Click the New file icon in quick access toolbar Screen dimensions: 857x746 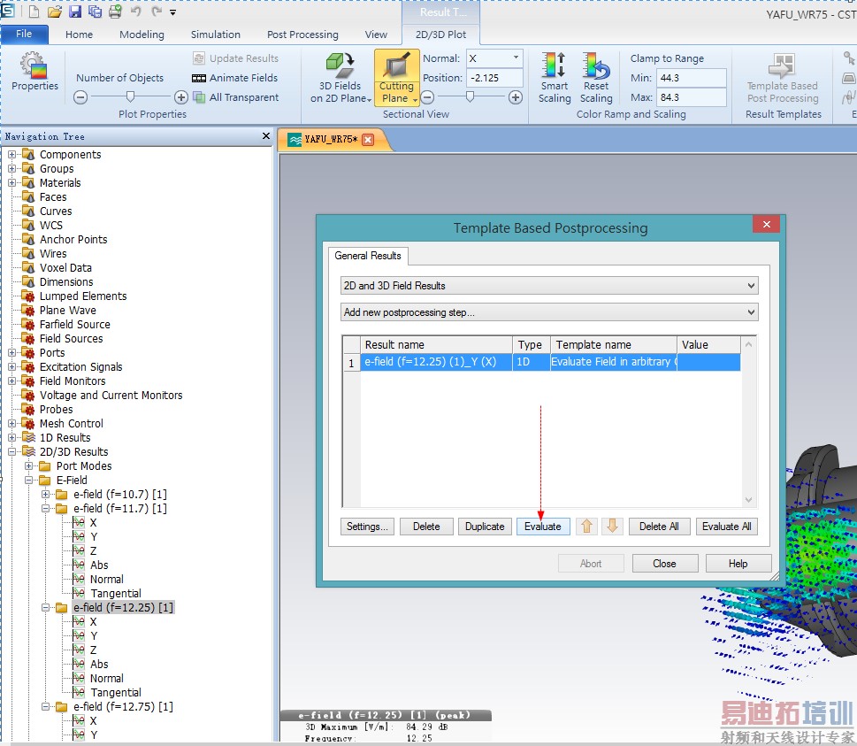pos(34,12)
